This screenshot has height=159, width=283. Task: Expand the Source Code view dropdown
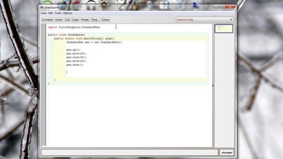pyautogui.click(x=204, y=19)
